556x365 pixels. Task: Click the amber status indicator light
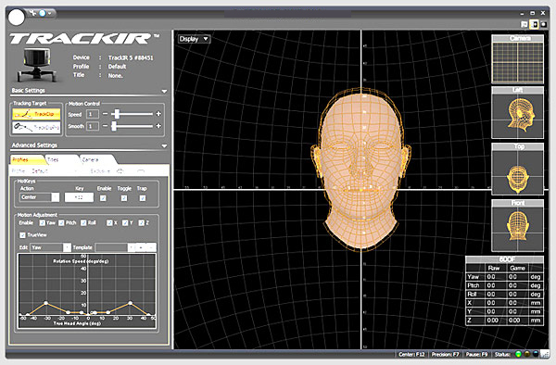tap(527, 354)
